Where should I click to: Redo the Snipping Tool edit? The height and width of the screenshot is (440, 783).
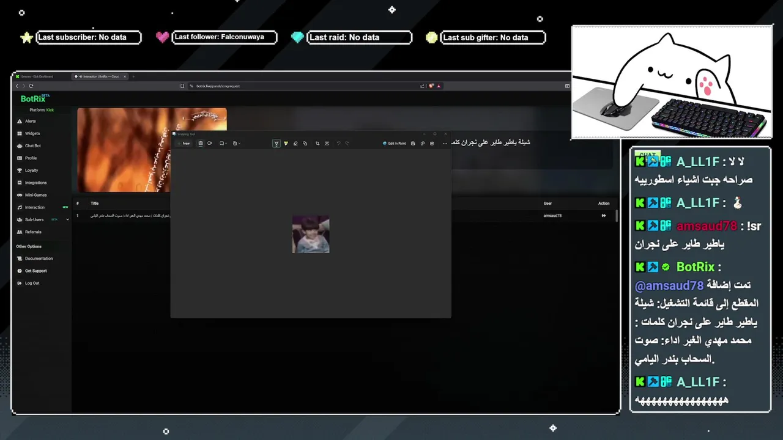pyautogui.click(x=347, y=143)
